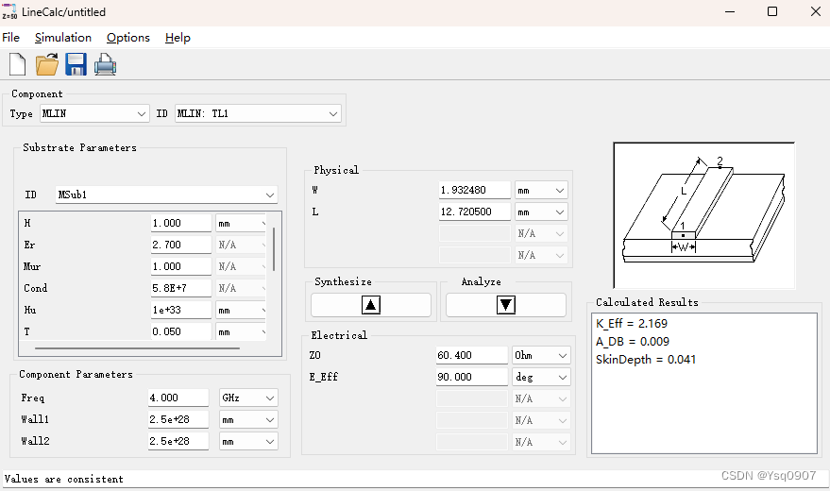Click the 'Values are consistent' status text
This screenshot has width=830, height=491.
click(63, 479)
